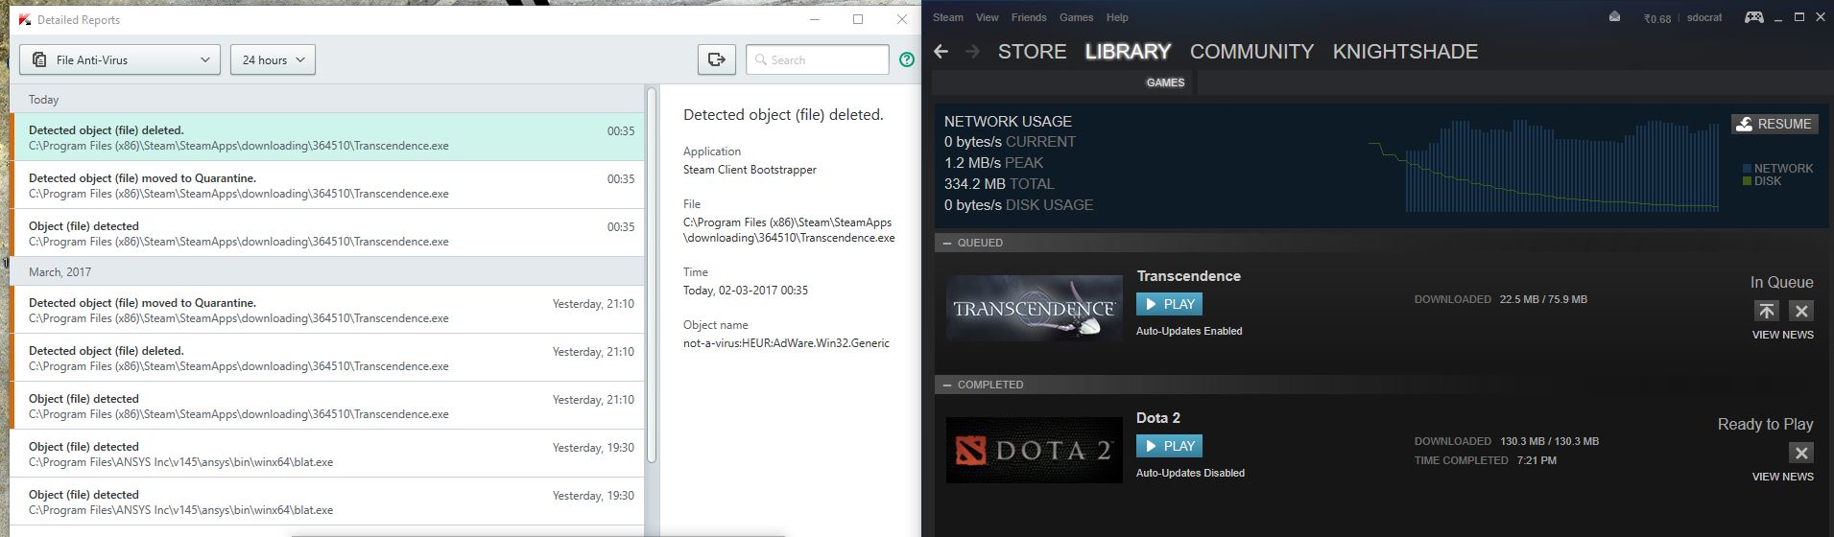The image size is (1834, 537).
Task: Select Yesterday 21:10 'file deleted' entry
Action: (x=327, y=358)
